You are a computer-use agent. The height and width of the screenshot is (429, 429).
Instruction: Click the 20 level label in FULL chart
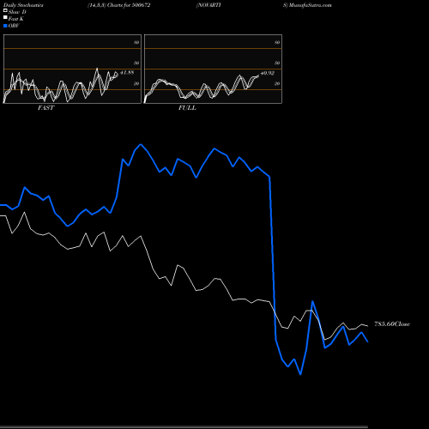277,83
